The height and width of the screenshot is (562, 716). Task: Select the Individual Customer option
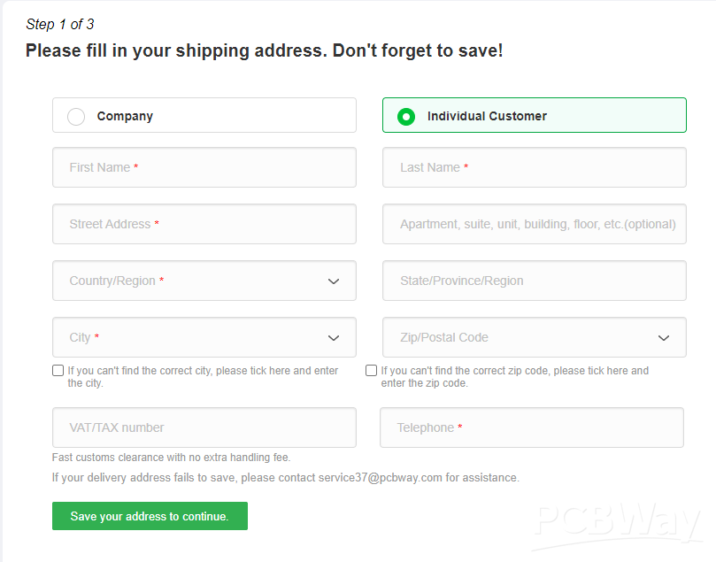pyautogui.click(x=406, y=116)
